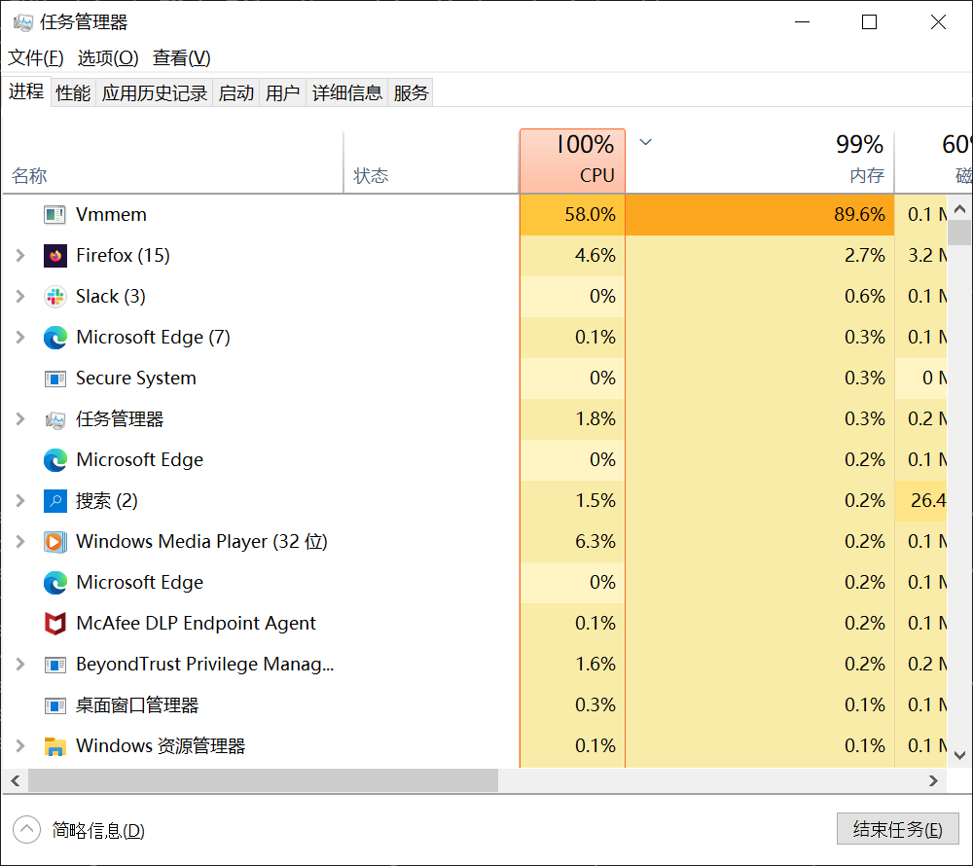This screenshot has width=973, height=866.
Task: Click the Windows Media Player icon
Action: [54, 542]
